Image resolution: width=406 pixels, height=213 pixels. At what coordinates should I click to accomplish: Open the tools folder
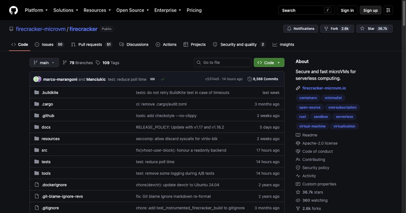point(46,173)
